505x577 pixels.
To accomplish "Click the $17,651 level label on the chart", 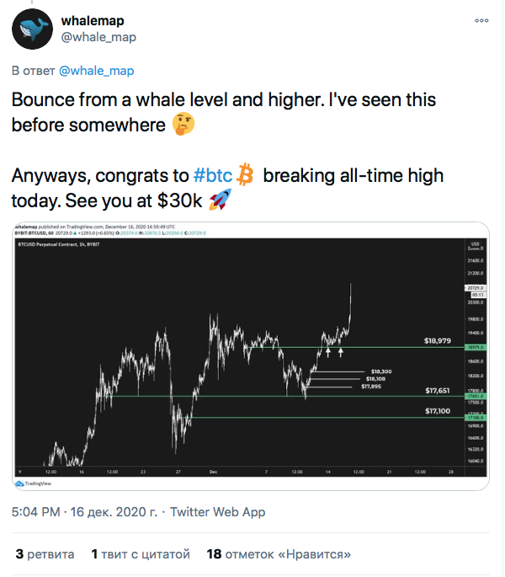I will coord(439,389).
